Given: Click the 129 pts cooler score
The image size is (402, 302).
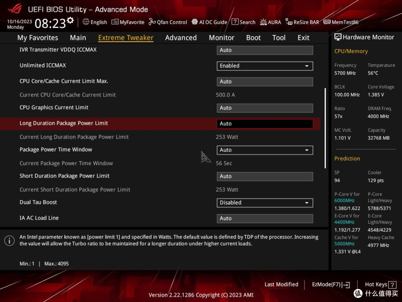Looking at the screenshot, I should coord(376,180).
